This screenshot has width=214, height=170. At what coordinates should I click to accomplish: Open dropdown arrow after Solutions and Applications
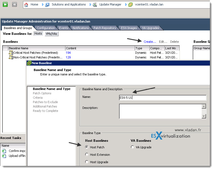pos(90,4)
